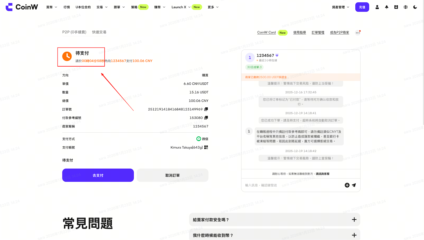
Task: Click the user profile icon
Action: tap(377, 7)
